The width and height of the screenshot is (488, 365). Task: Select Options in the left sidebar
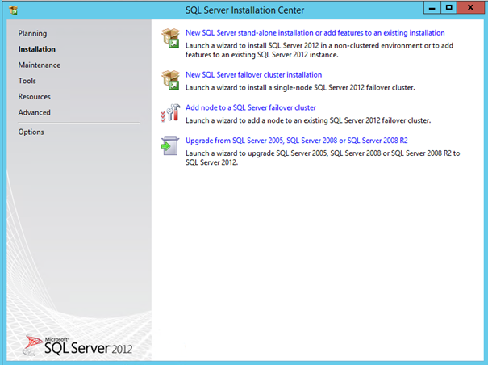click(31, 132)
